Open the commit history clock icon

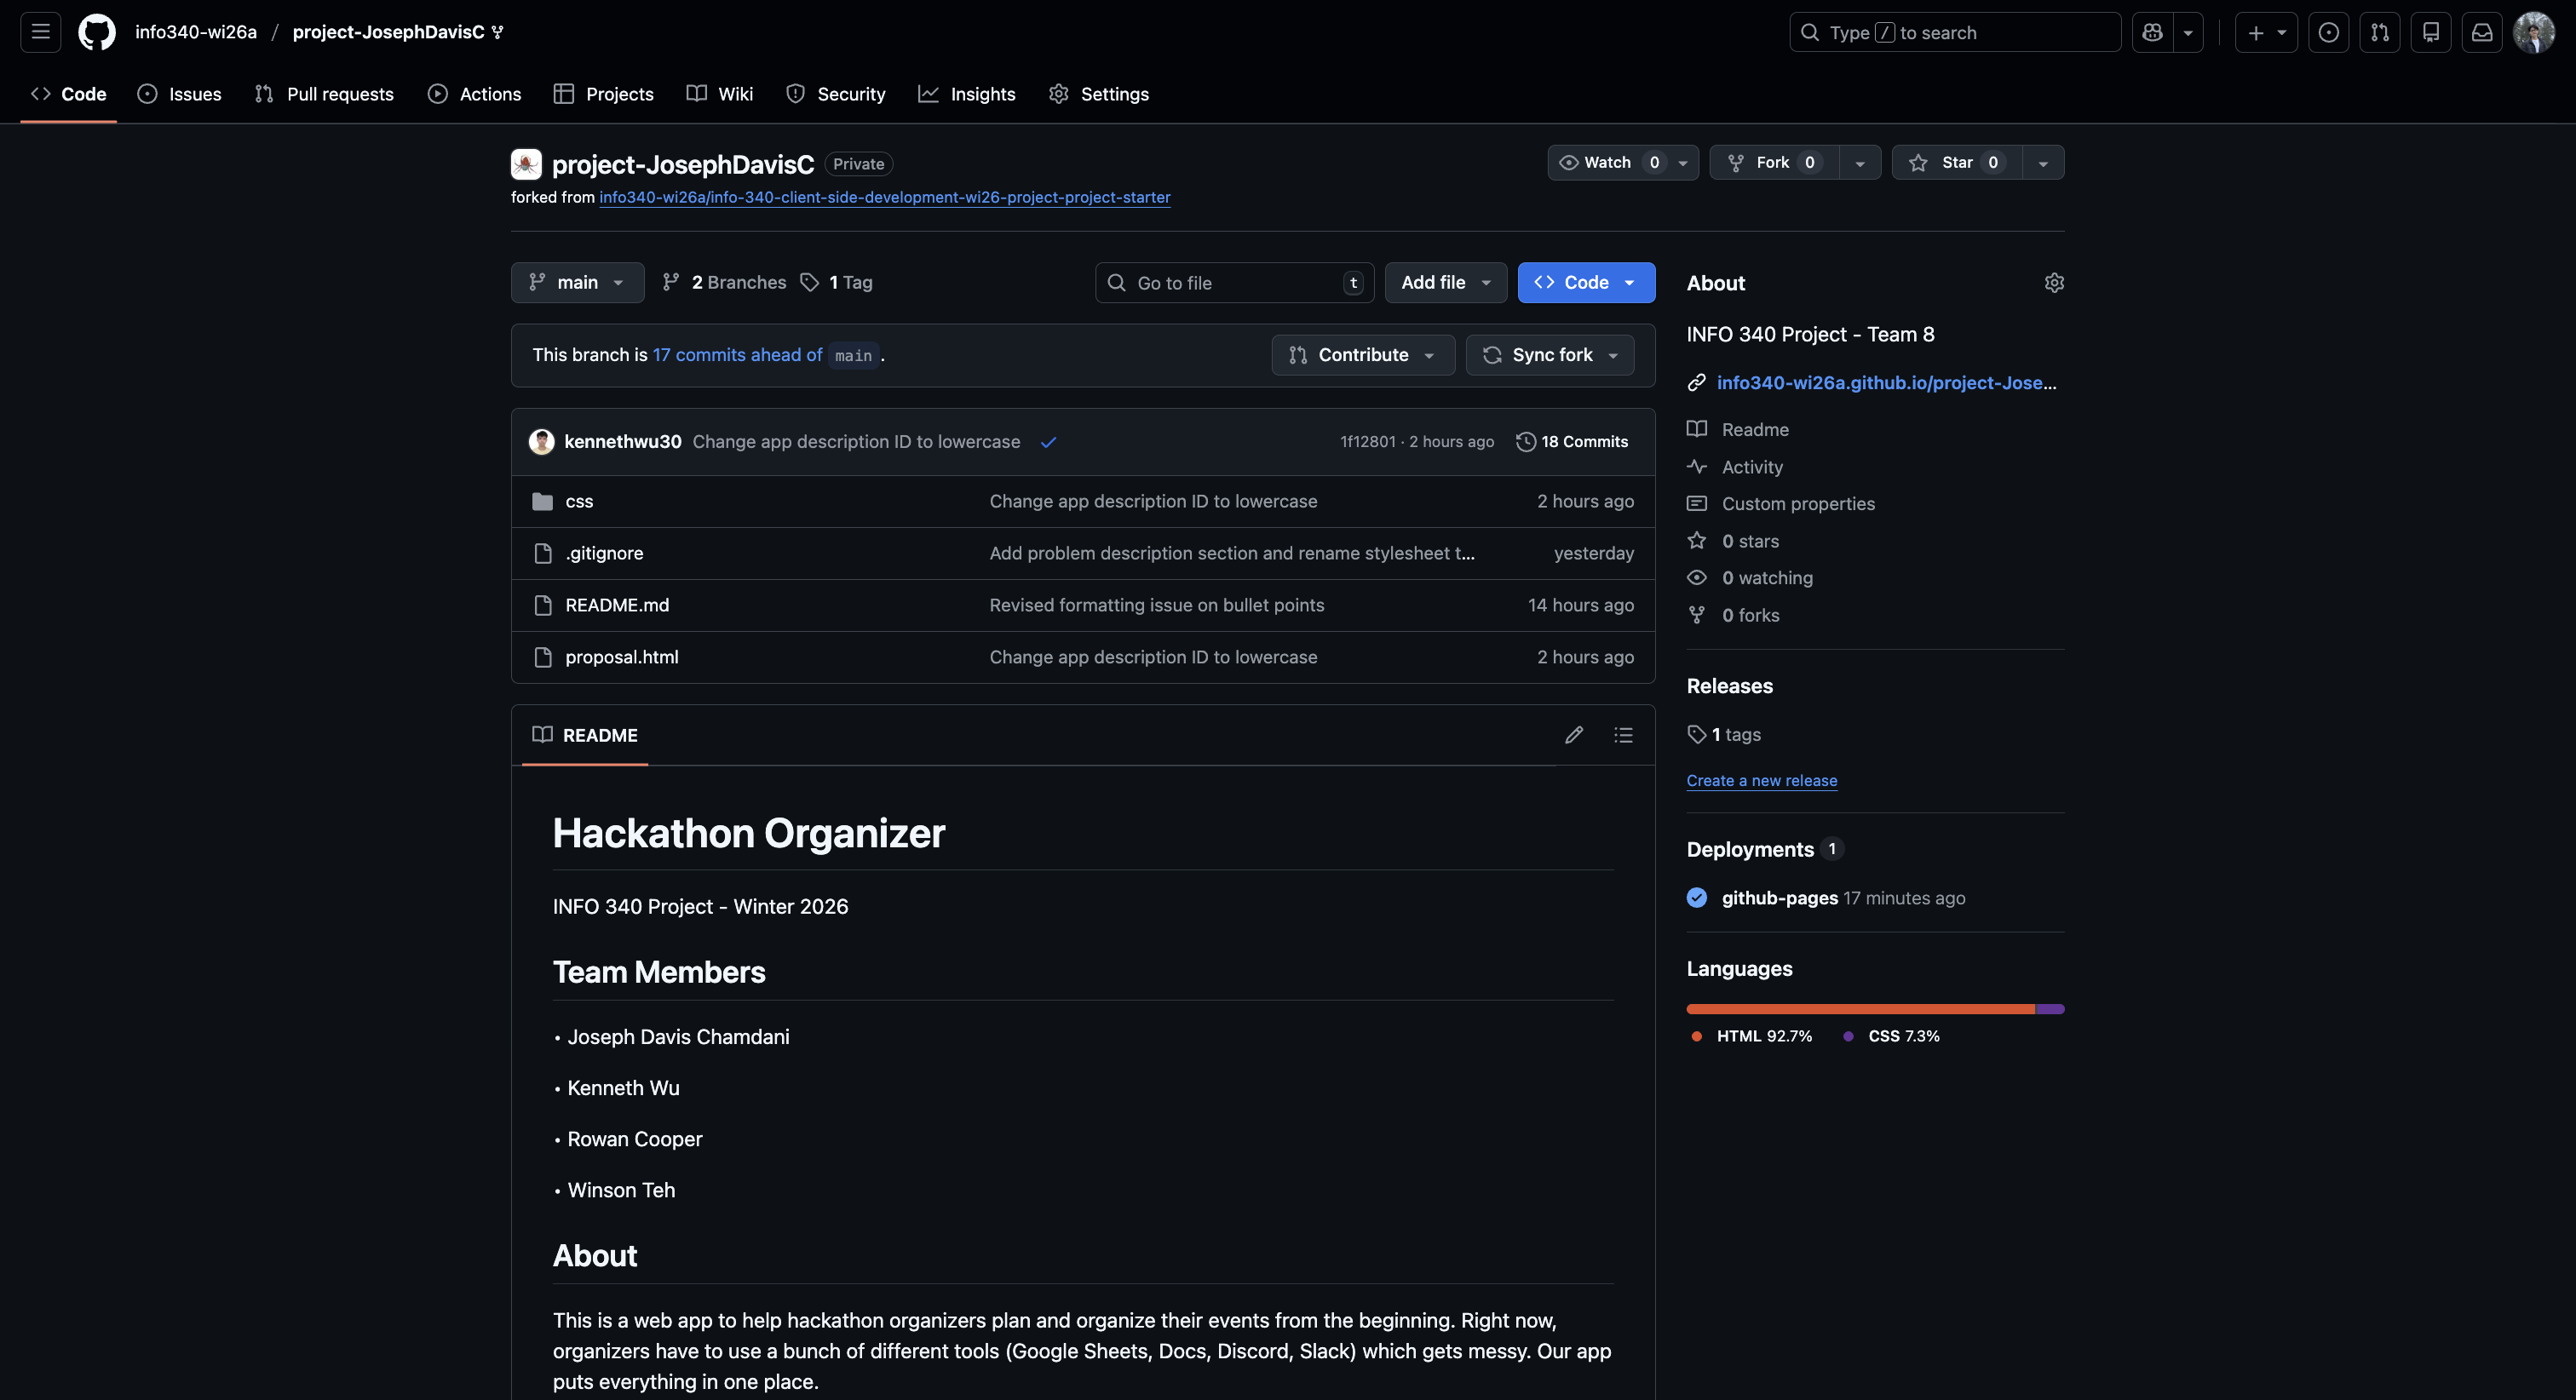coord(1524,441)
